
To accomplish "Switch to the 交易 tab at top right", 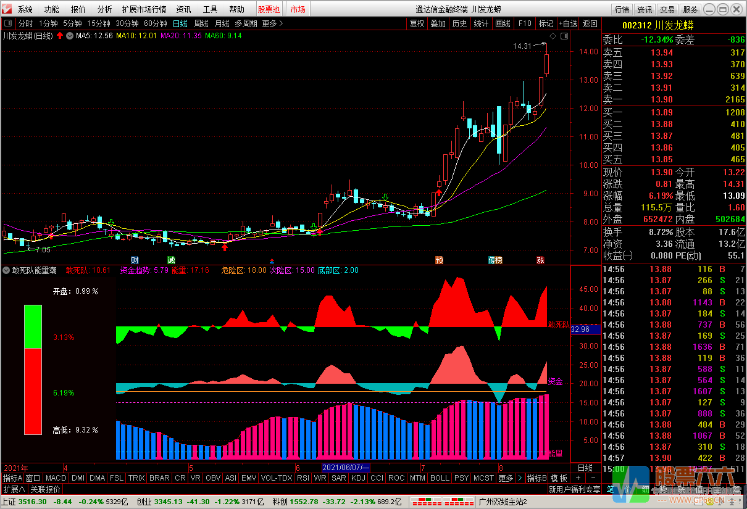I will tap(667, 9).
